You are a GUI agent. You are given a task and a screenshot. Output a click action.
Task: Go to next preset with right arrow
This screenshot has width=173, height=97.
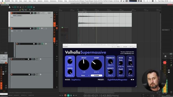click(x=133, y=79)
